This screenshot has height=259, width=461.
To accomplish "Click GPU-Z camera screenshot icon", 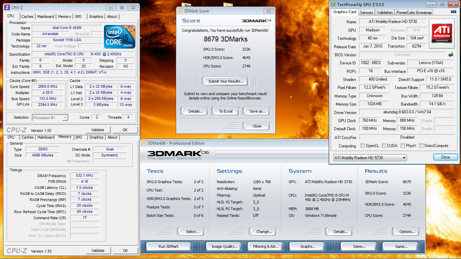I will tap(453, 12).
